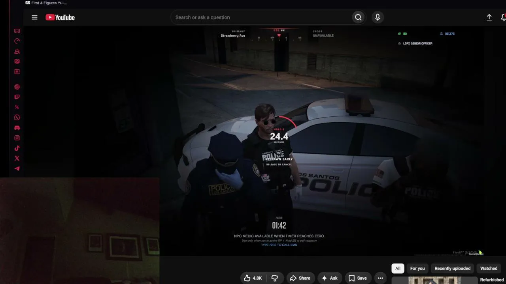Click the Ask AI button
This screenshot has width=506, height=284.
coord(330,278)
